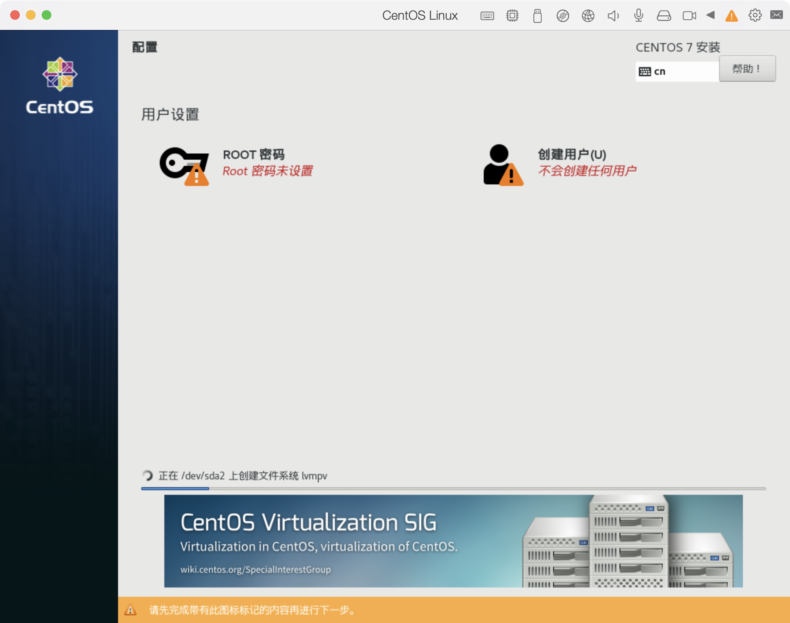Click the installation progress bar

[453, 488]
